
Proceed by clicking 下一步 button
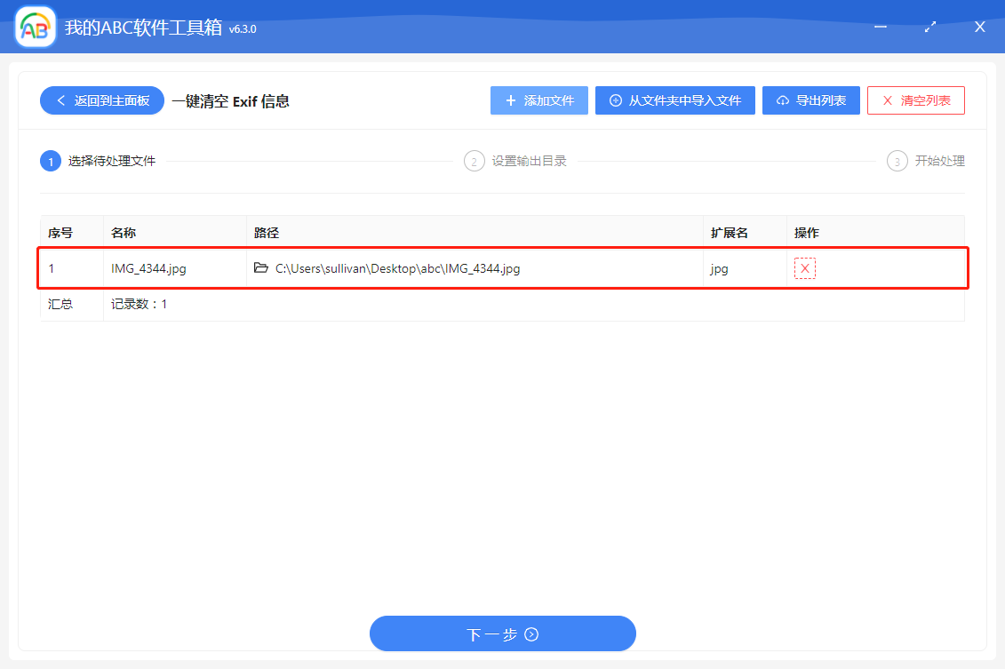pos(503,633)
